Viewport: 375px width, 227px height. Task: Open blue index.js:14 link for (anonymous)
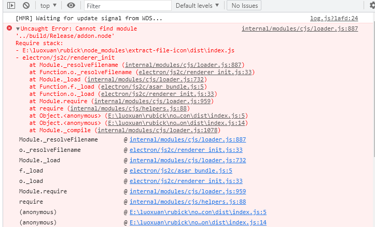point(198,222)
